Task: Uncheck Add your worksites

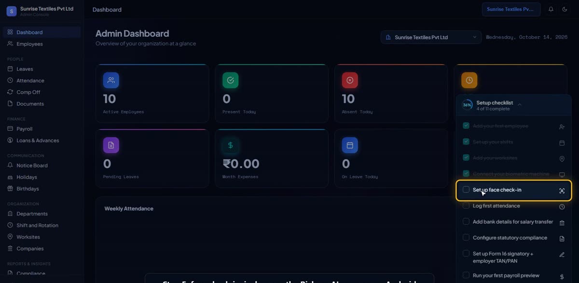Action: 466,157
